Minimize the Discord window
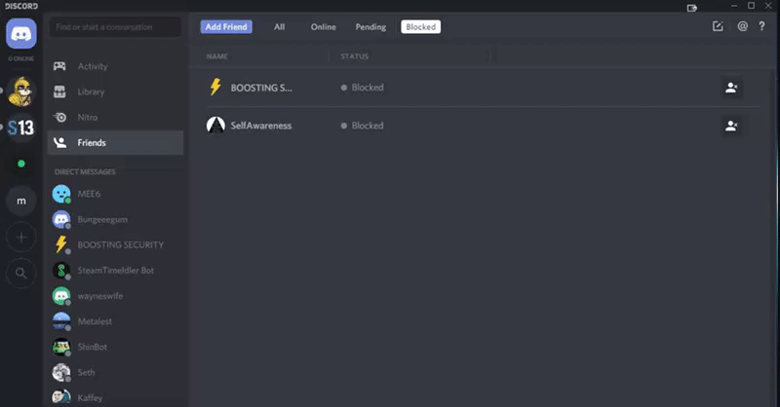 pos(734,6)
